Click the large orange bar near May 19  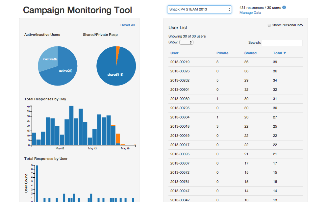point(118,138)
